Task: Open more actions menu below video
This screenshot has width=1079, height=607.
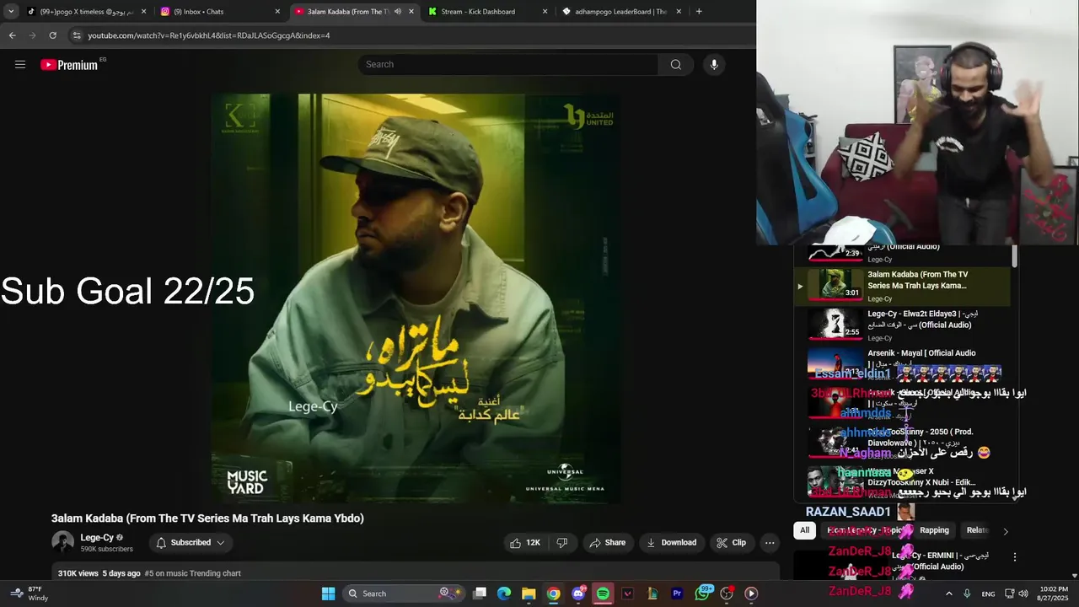Action: (770, 543)
